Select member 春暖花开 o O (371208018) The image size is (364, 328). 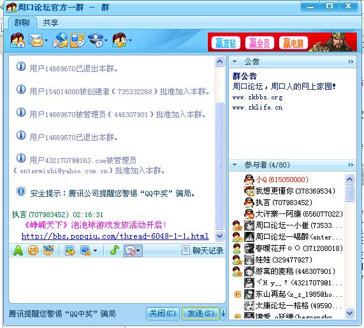coord(288,248)
